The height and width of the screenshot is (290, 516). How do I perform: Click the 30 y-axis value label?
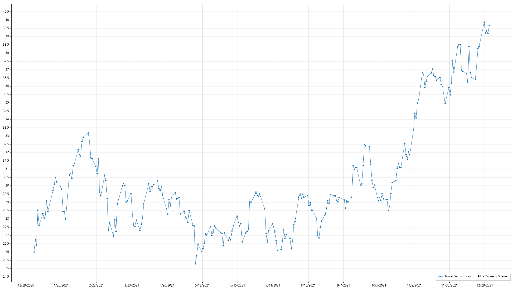(7, 186)
